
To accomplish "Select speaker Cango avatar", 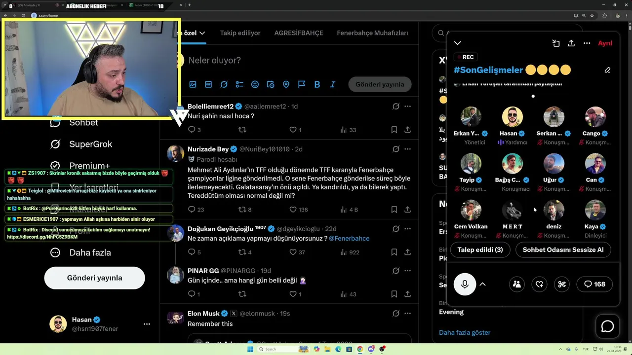I will pos(595,117).
